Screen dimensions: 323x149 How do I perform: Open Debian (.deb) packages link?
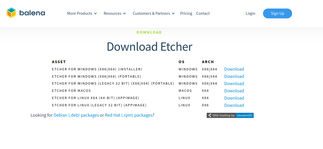tap(76, 115)
